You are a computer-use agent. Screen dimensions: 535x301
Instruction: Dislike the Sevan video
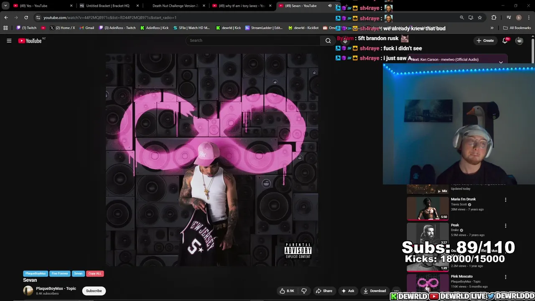tap(304, 291)
